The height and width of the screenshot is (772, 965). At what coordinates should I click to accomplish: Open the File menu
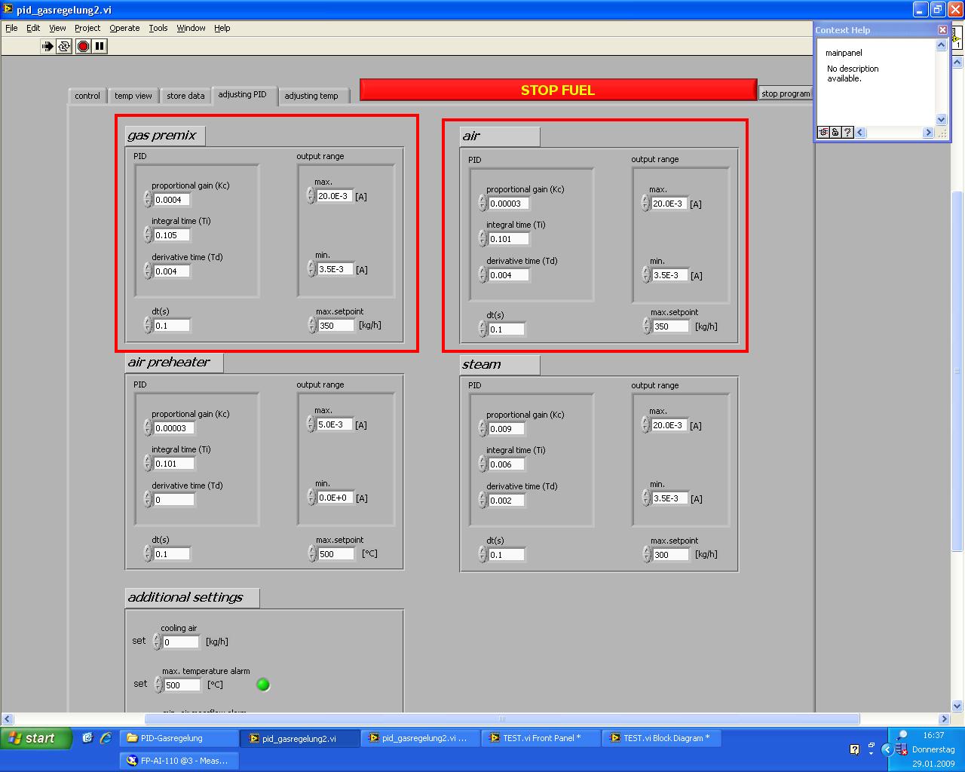(11, 28)
